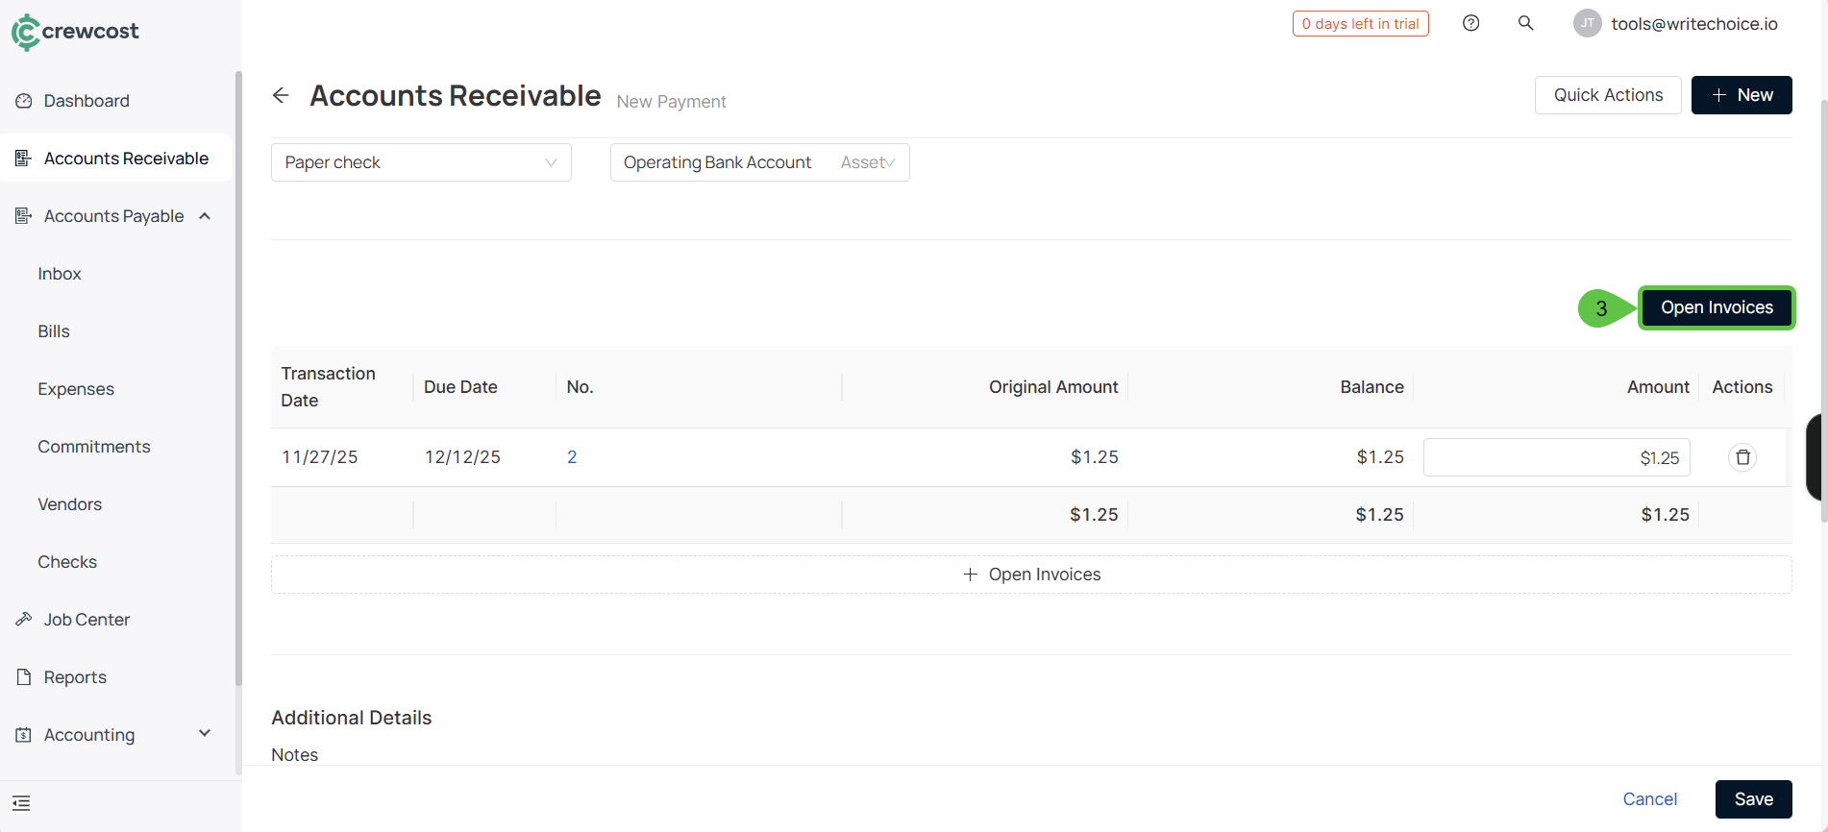Open the Operating Bank Account dropdown
This screenshot has height=832, width=1828.
tap(759, 162)
